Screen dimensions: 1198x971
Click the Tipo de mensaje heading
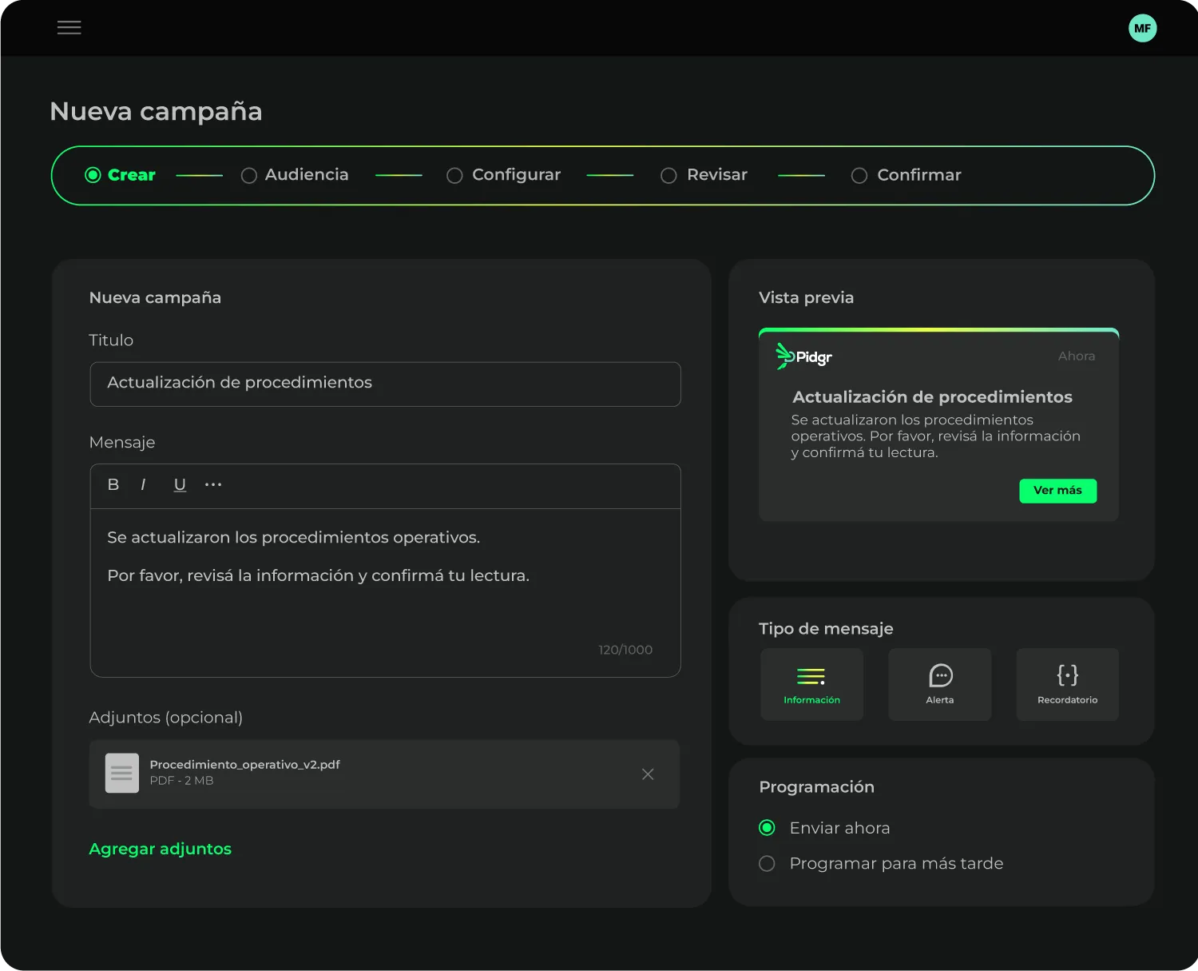[826, 629]
